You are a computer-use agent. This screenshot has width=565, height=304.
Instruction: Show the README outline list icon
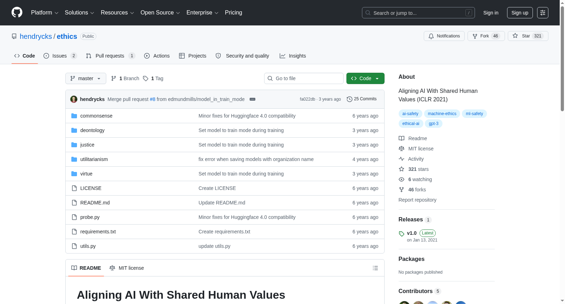(x=375, y=268)
